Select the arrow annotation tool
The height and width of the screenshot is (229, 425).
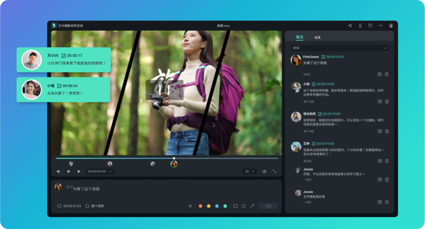tap(252, 206)
